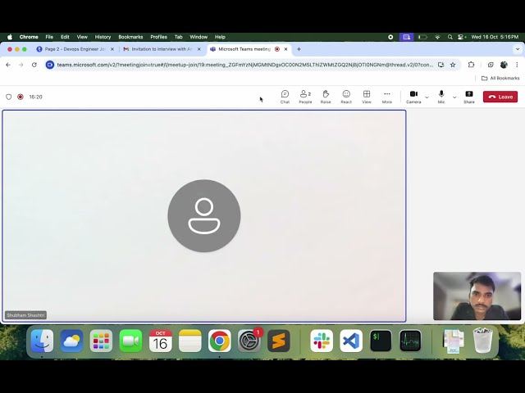Open FaceTime from the Dock

coord(130,341)
